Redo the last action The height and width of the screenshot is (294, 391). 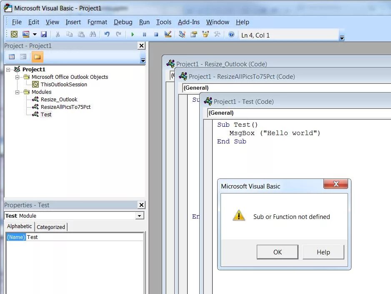[119, 34]
